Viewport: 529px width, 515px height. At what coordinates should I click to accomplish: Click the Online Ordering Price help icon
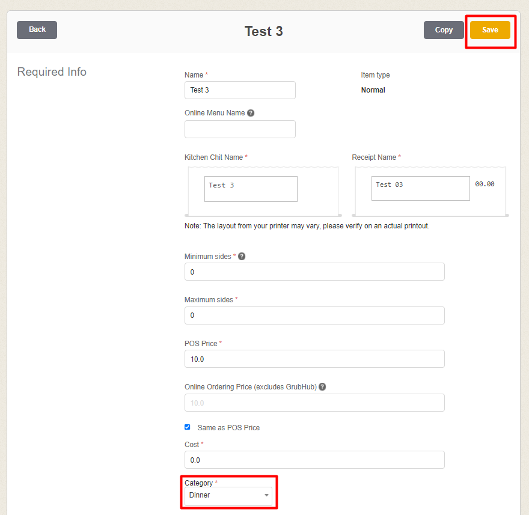point(322,387)
